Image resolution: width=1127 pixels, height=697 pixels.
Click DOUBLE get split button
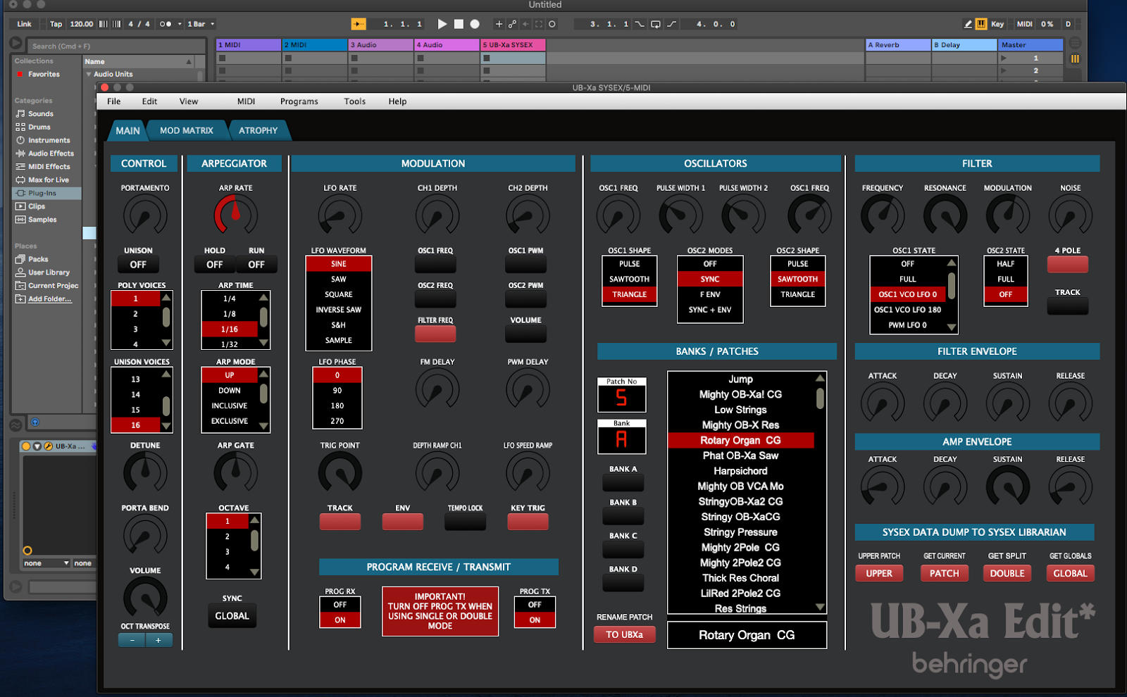tap(1007, 573)
